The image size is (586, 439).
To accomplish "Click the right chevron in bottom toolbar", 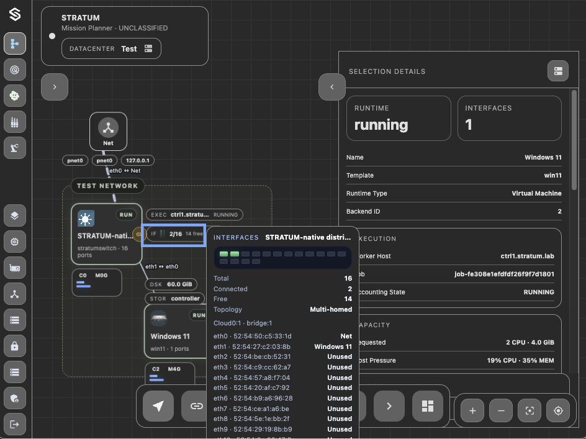I will tap(389, 406).
